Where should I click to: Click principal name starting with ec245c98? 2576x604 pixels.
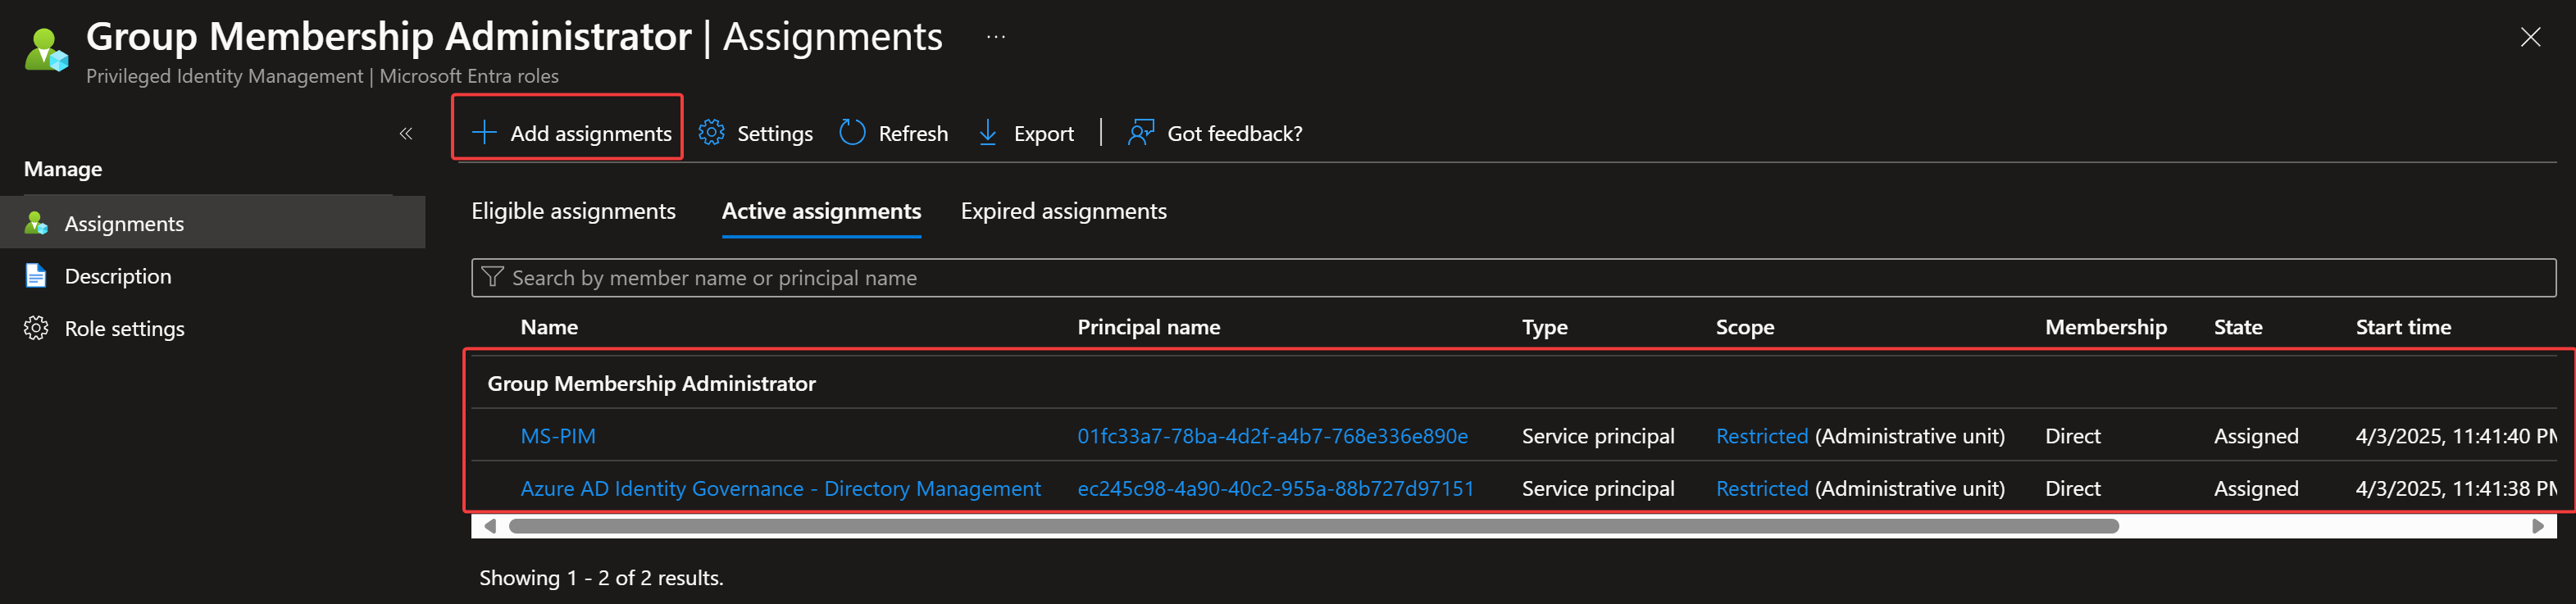[x=1275, y=489]
